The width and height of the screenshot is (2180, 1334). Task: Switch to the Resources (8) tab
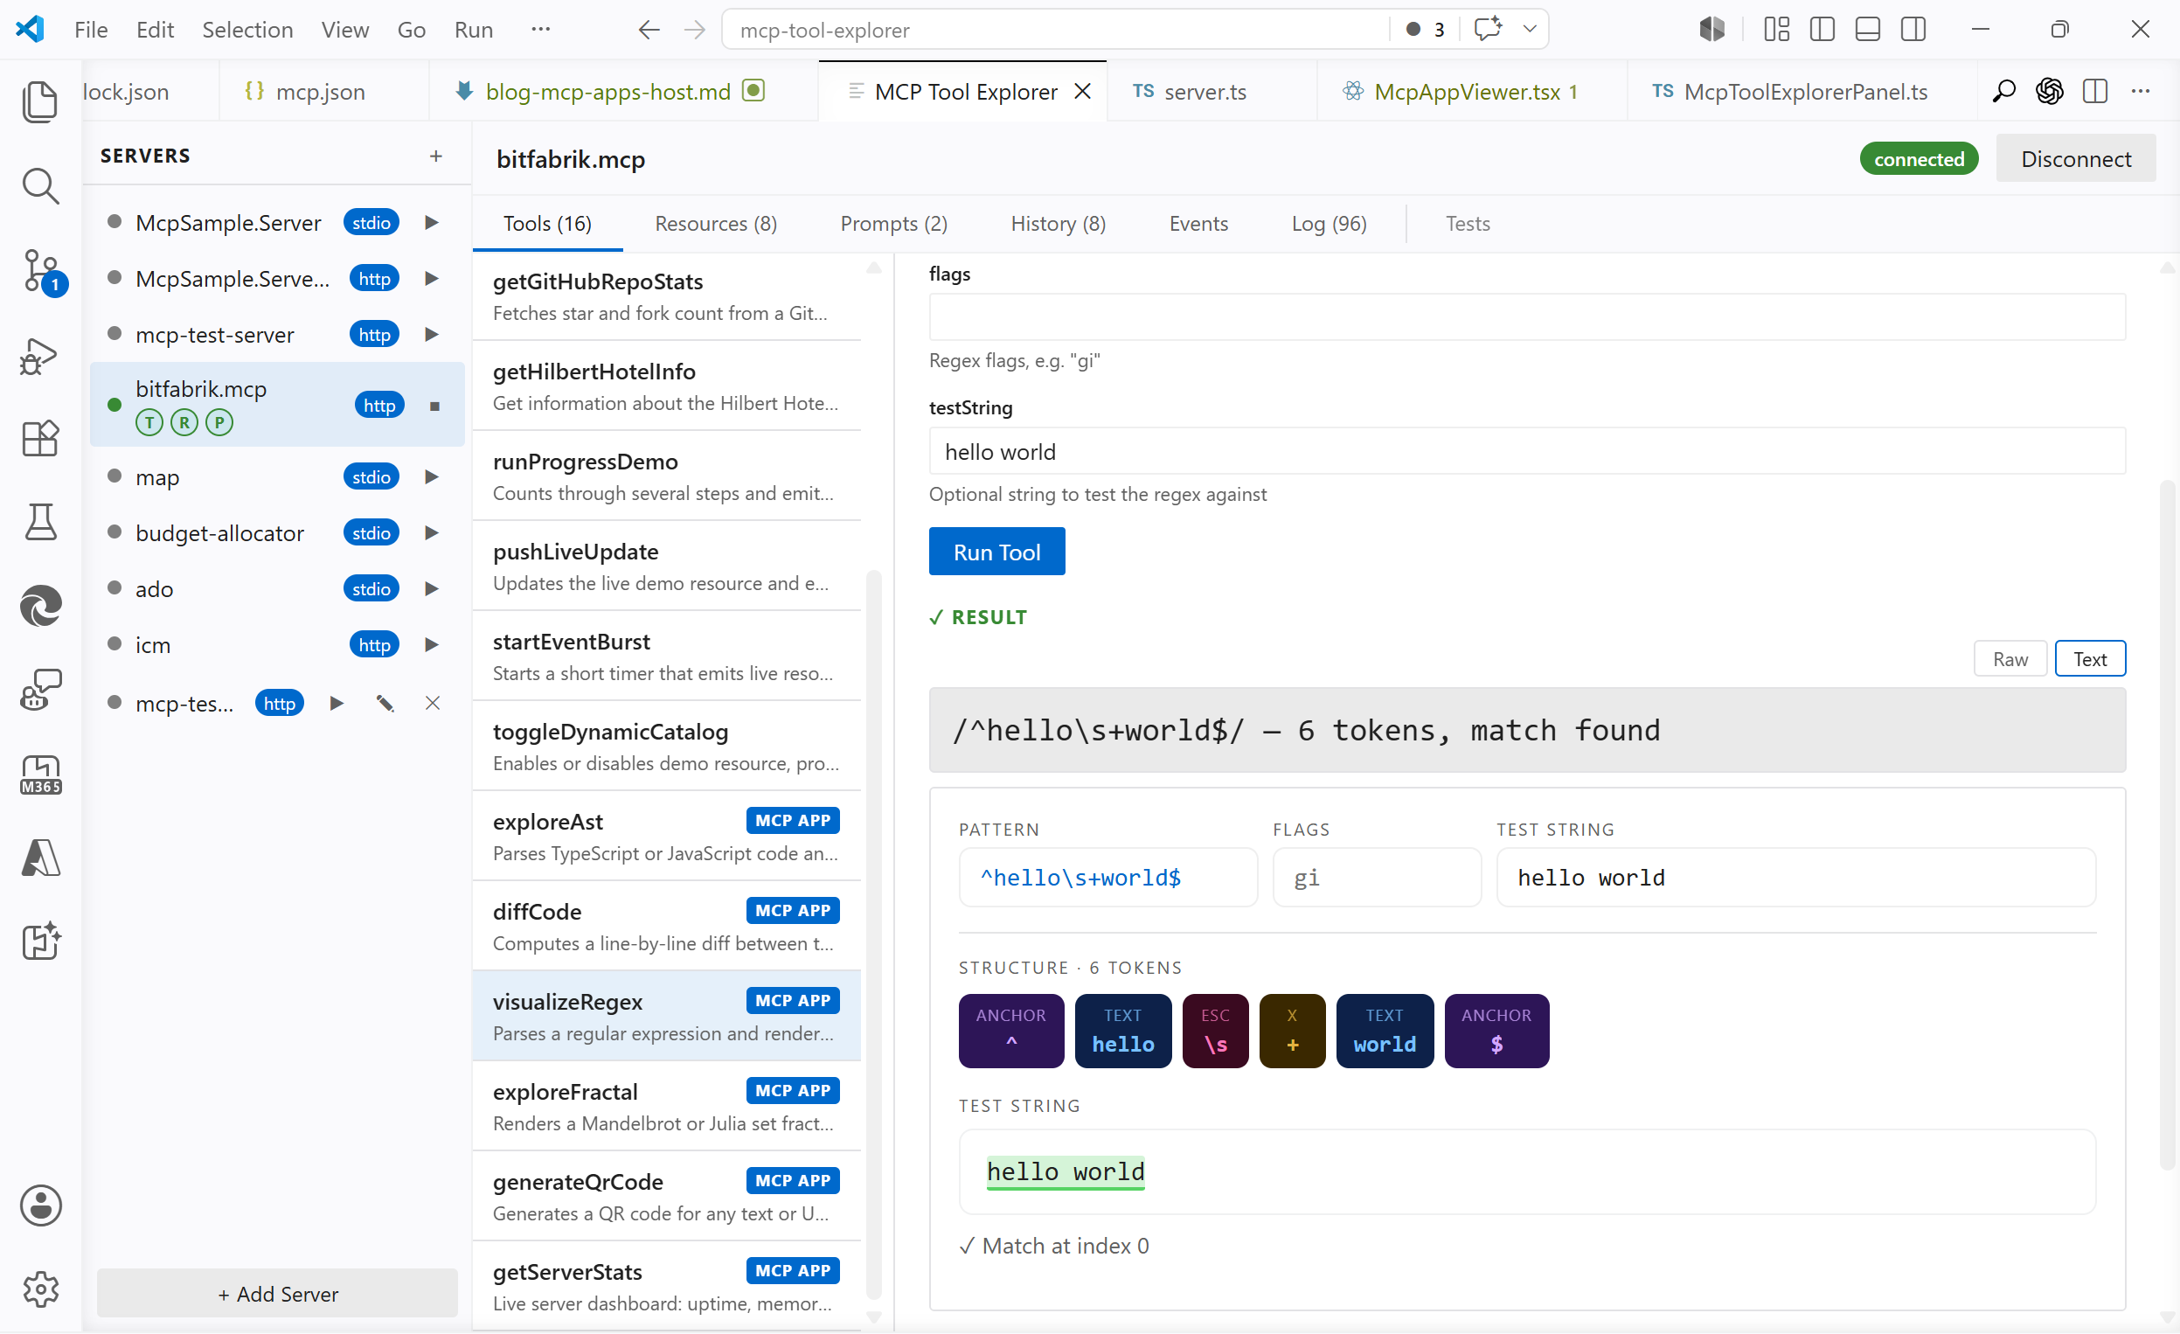pyautogui.click(x=716, y=223)
